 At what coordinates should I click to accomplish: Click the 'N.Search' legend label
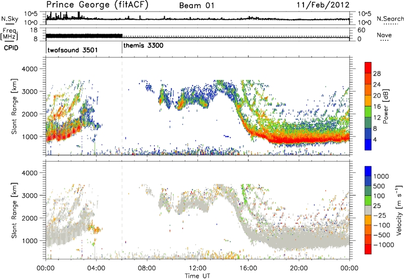click(x=390, y=19)
